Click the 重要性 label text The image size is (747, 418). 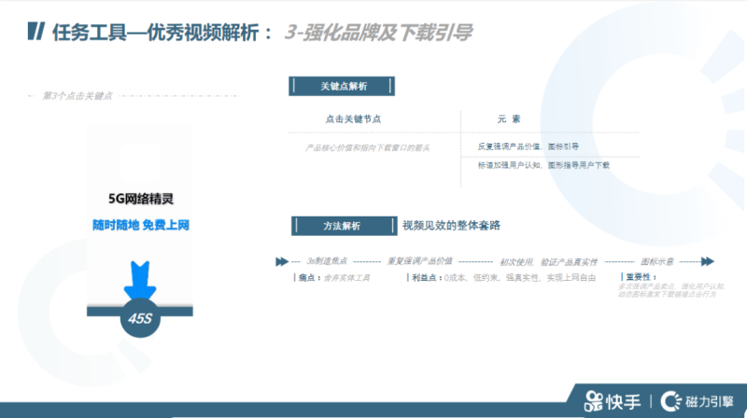(641, 277)
